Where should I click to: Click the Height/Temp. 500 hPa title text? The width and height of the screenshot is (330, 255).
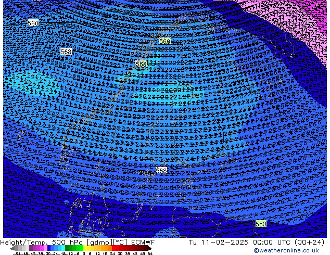coord(43,243)
